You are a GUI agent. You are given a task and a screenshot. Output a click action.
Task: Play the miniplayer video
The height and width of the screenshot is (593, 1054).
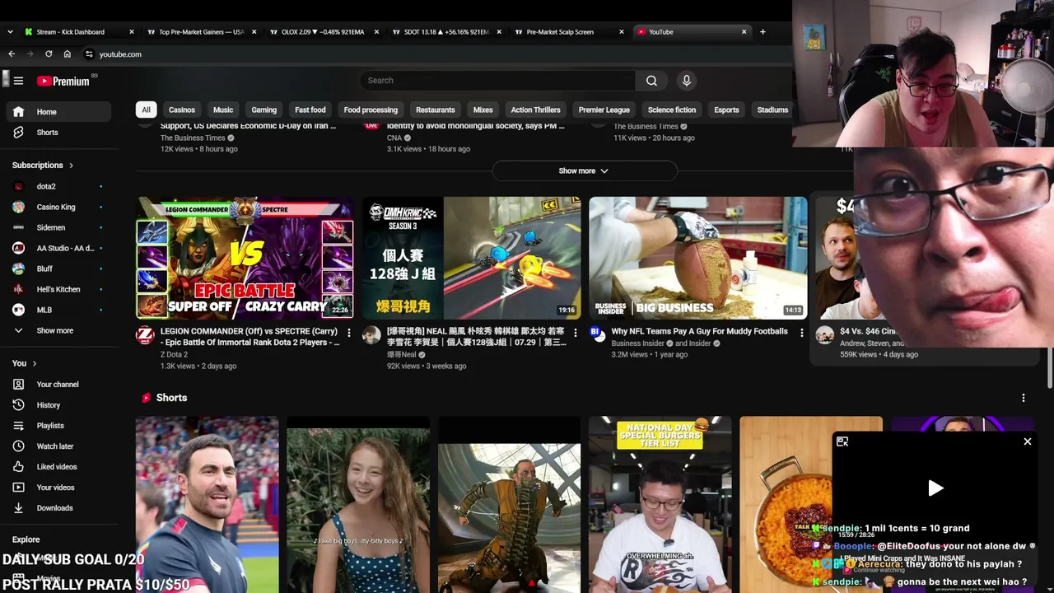pos(935,488)
